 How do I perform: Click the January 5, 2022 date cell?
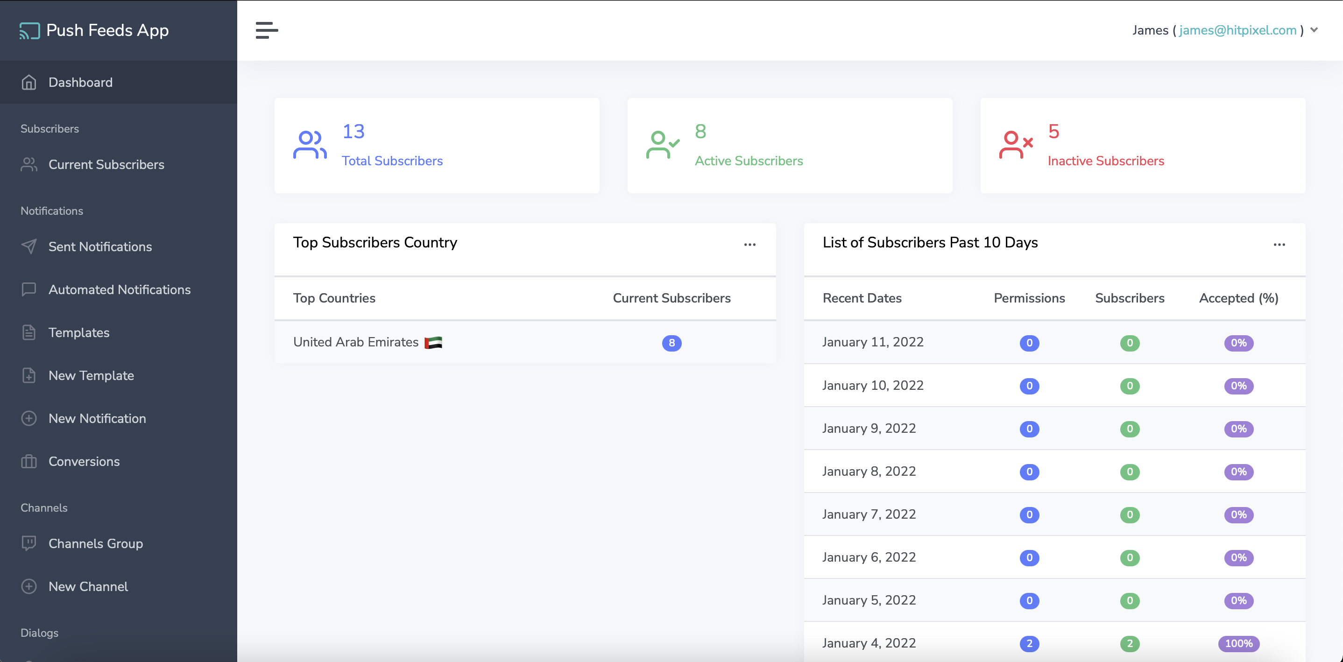[869, 600]
